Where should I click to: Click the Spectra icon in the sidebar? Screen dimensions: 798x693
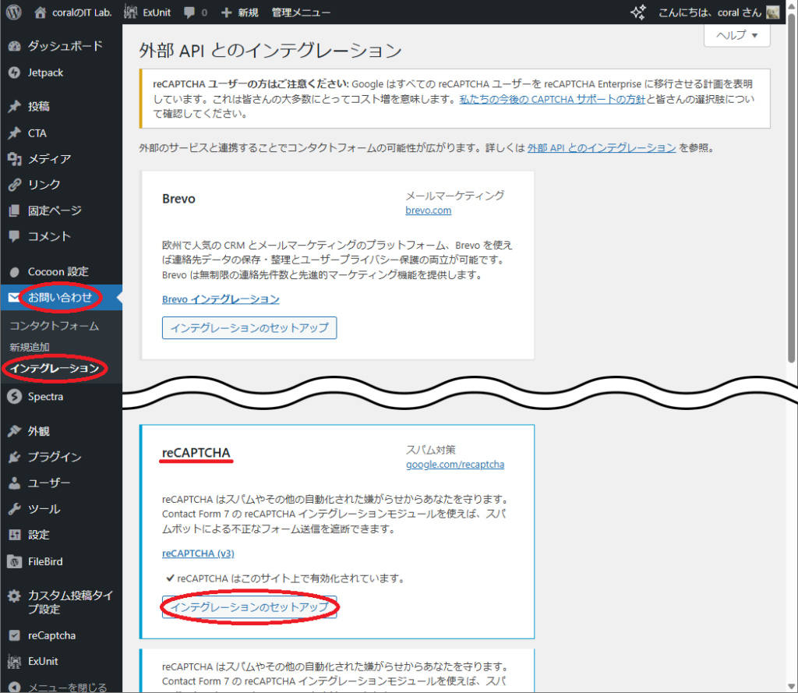14,397
